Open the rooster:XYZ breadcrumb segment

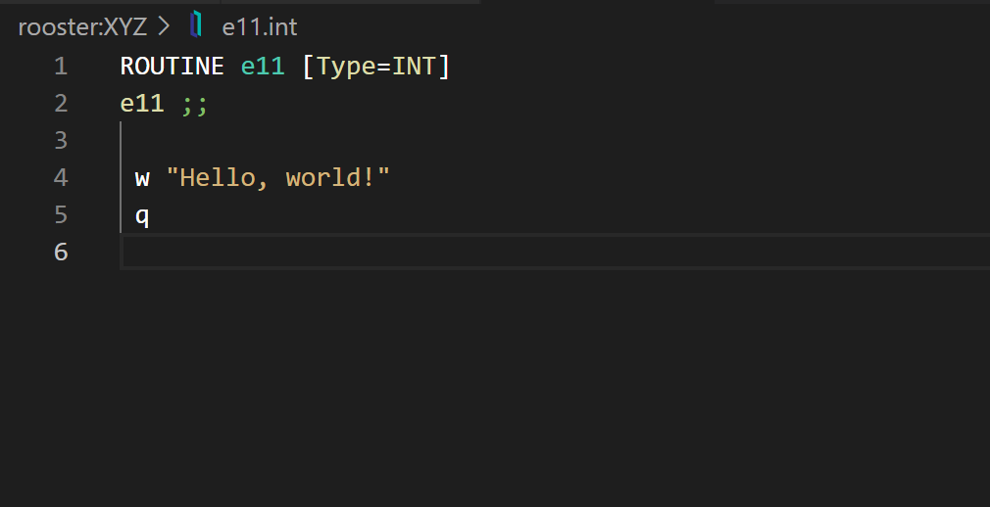(x=82, y=26)
